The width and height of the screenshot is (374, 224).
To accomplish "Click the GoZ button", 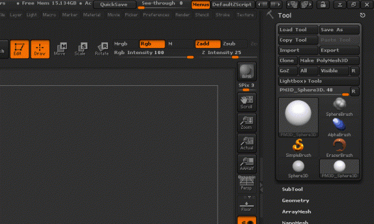I will coord(288,71).
